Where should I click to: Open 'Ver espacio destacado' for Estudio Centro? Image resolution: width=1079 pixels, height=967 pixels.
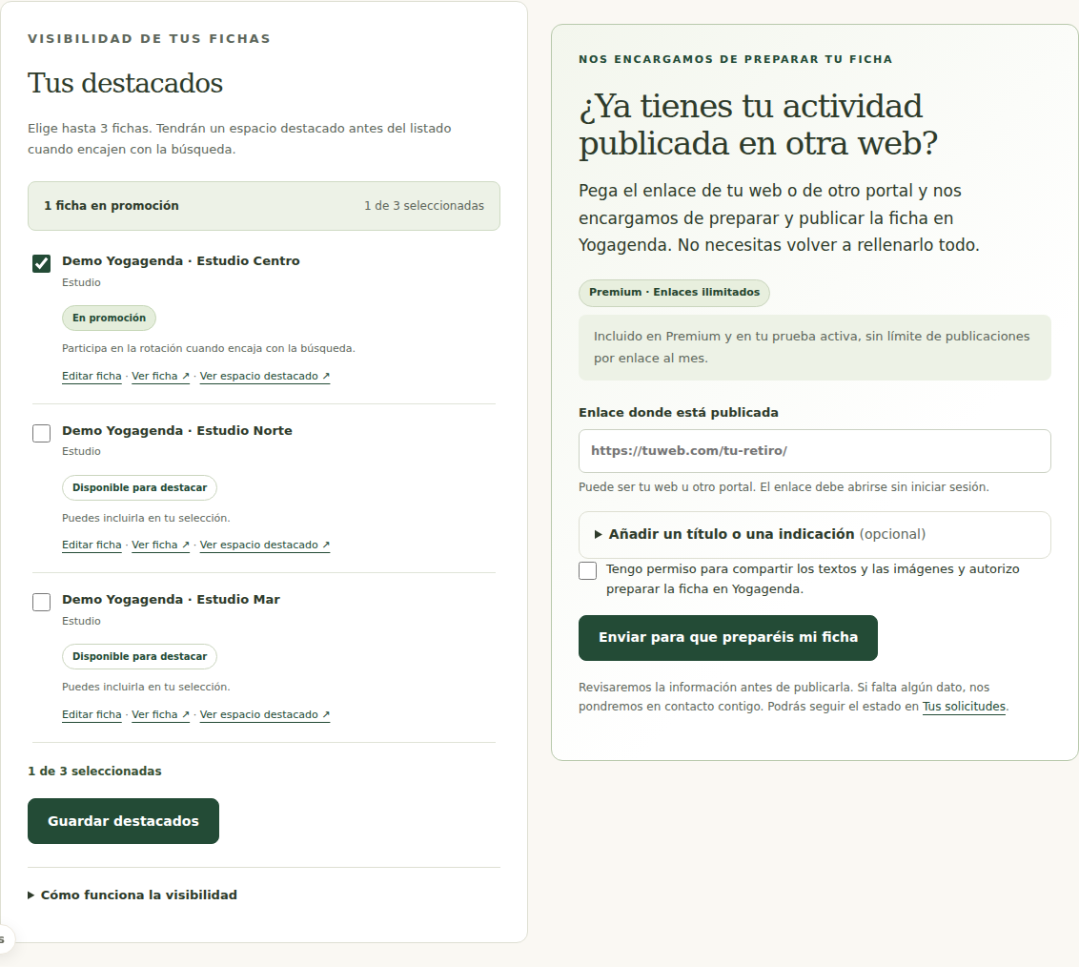(x=265, y=376)
